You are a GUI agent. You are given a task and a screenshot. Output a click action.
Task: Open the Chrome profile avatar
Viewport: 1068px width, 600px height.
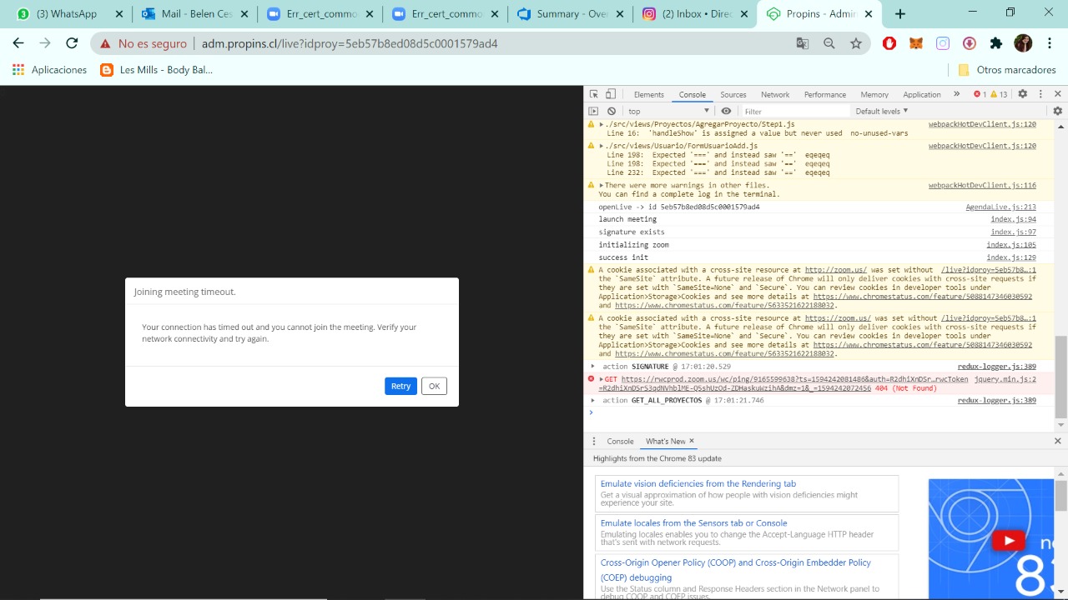tap(1023, 43)
